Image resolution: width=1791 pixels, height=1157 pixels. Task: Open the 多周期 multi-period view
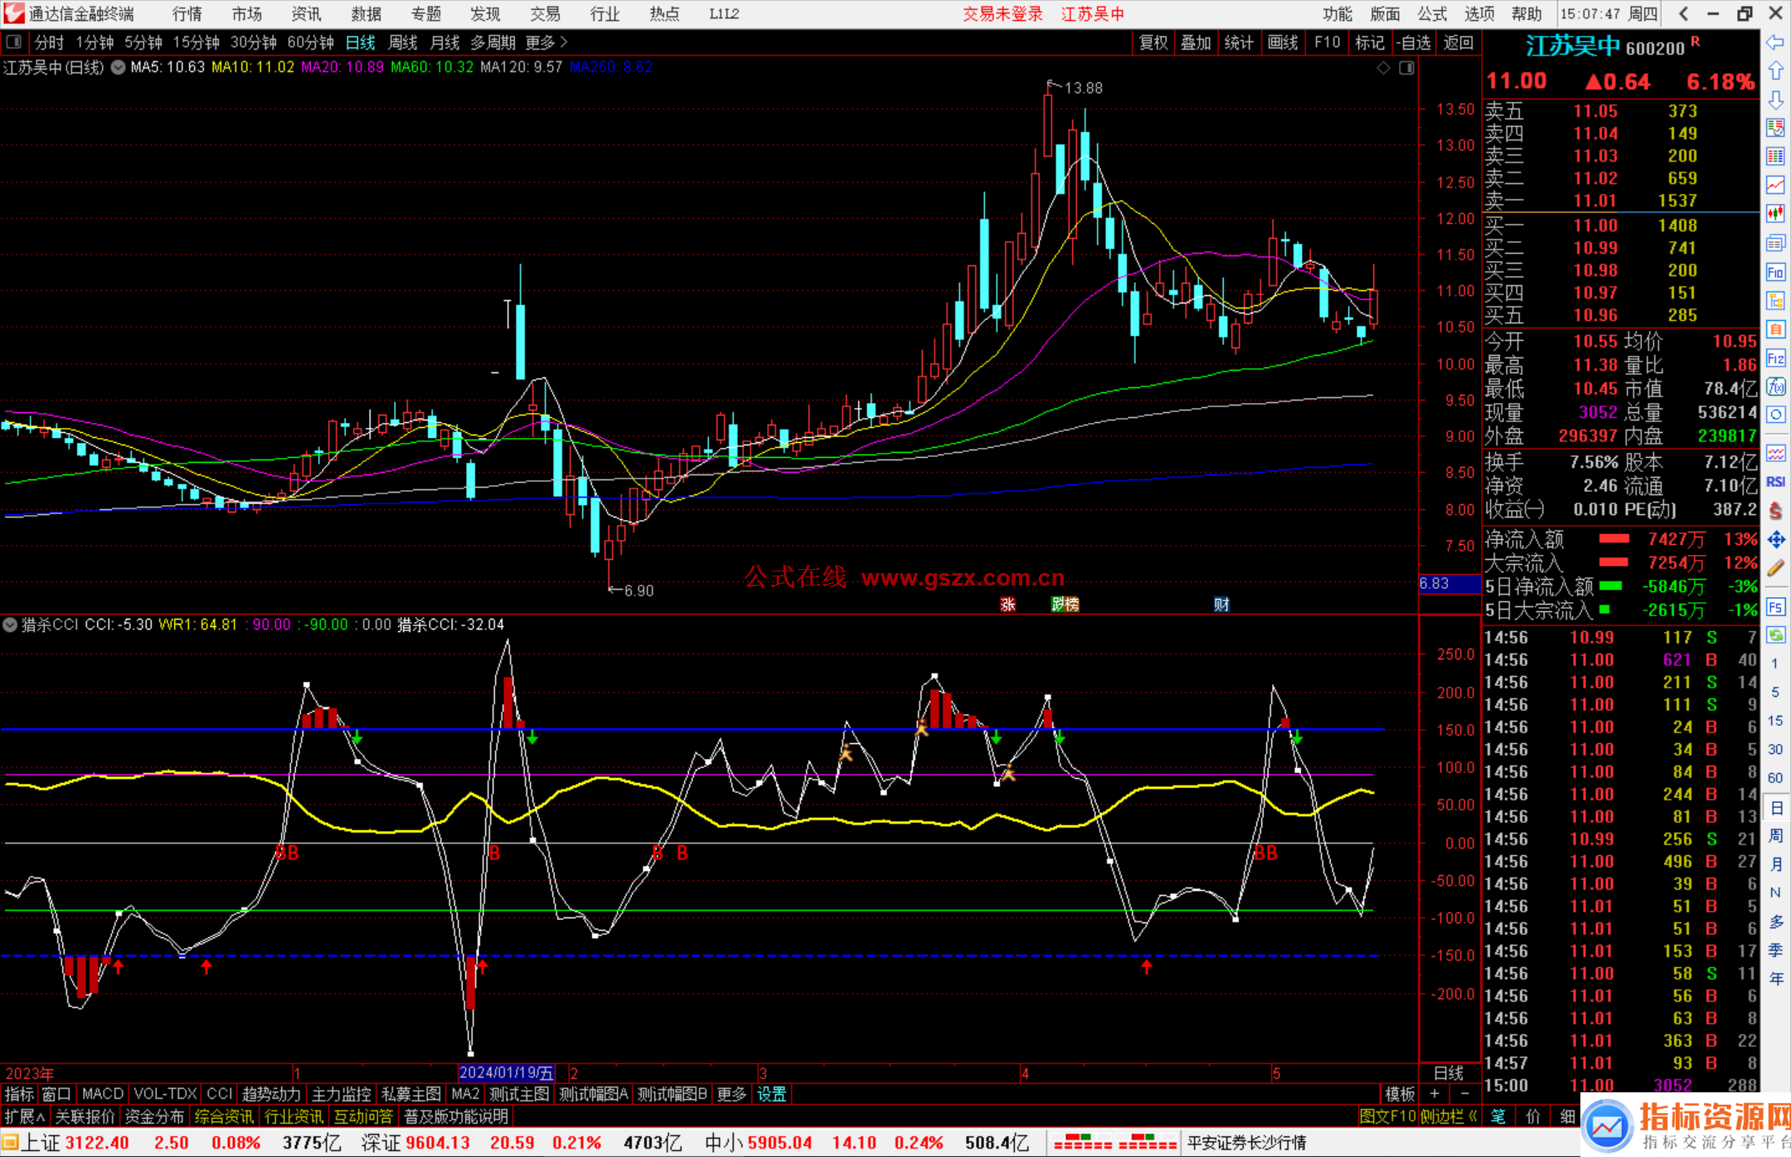(493, 42)
